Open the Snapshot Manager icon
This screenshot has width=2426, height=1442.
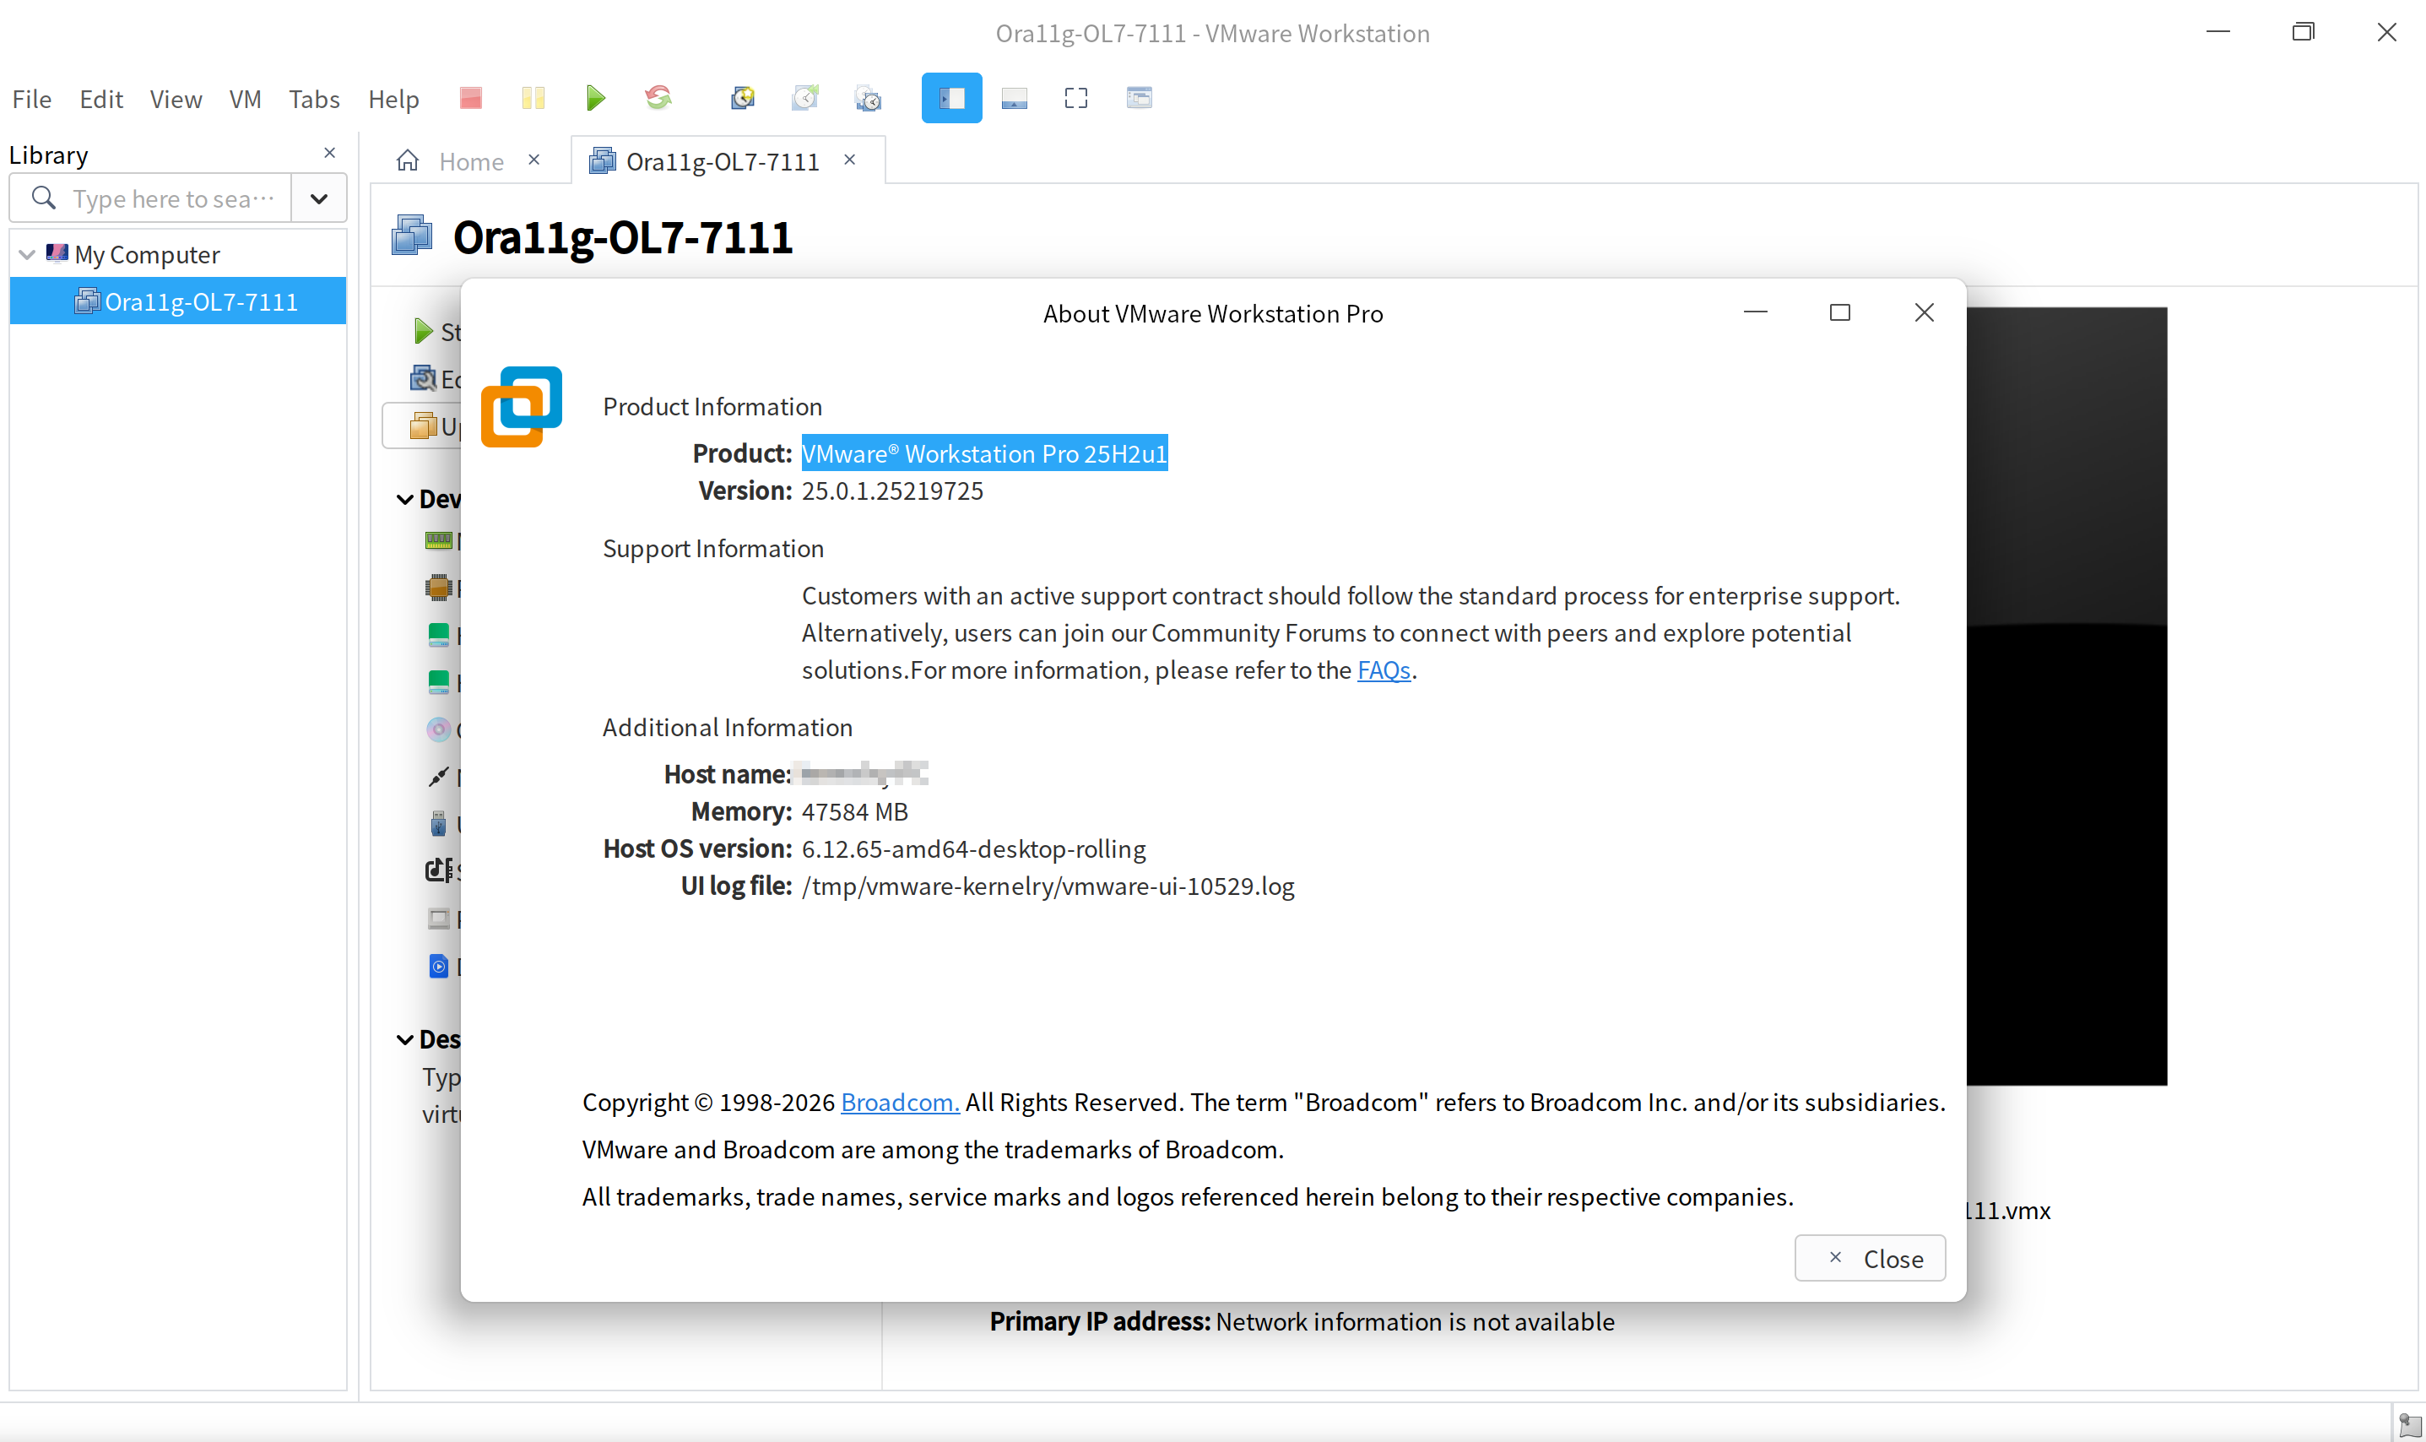[x=868, y=98]
